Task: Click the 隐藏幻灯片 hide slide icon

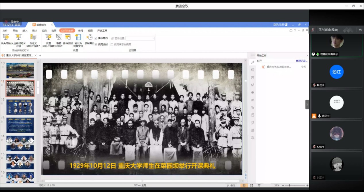Action: pyautogui.click(x=59, y=38)
